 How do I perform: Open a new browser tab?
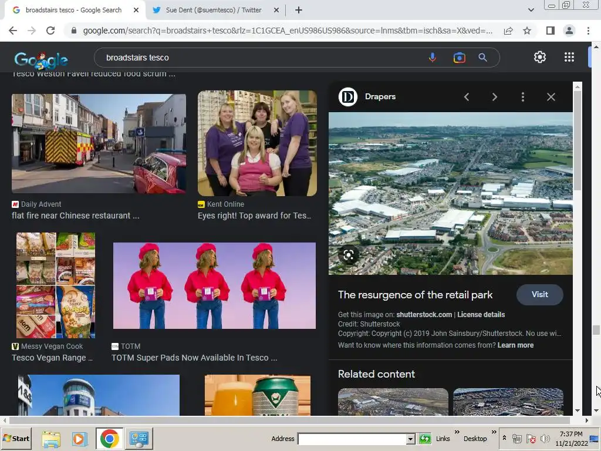[x=299, y=10]
